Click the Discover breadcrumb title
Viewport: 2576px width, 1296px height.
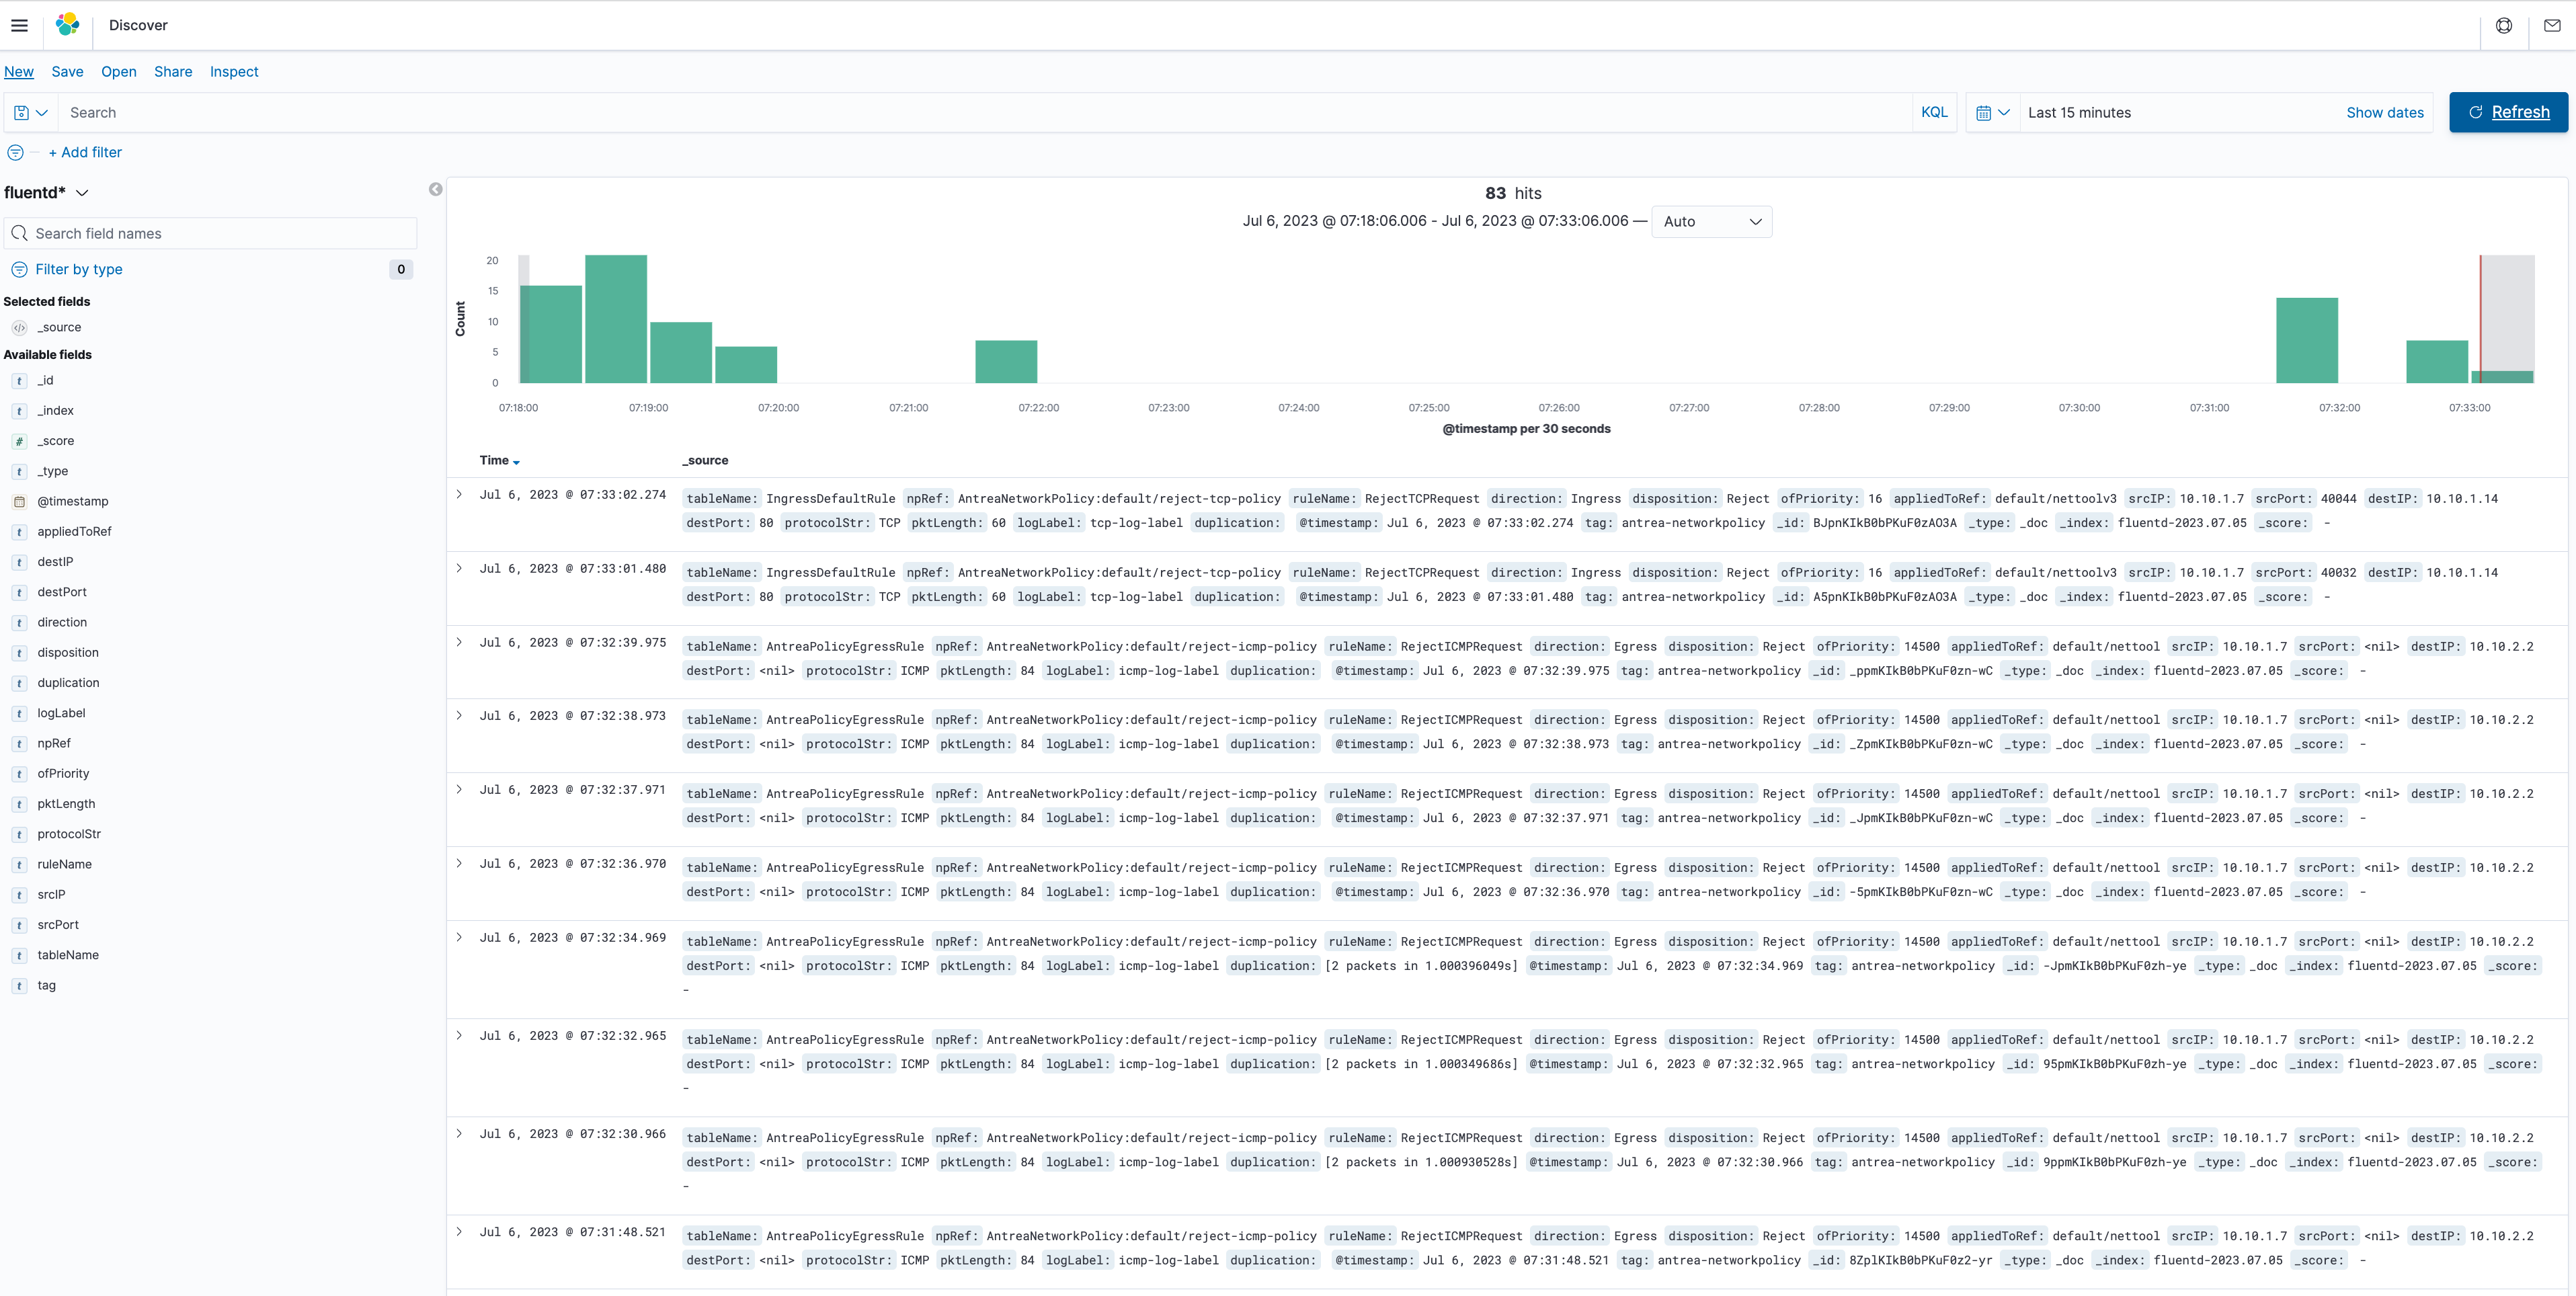(x=138, y=26)
